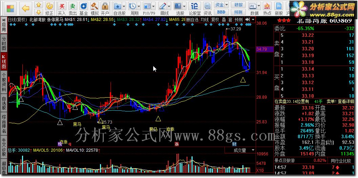Switch to the 分时图 sidebar tab

click(x=4, y=44)
